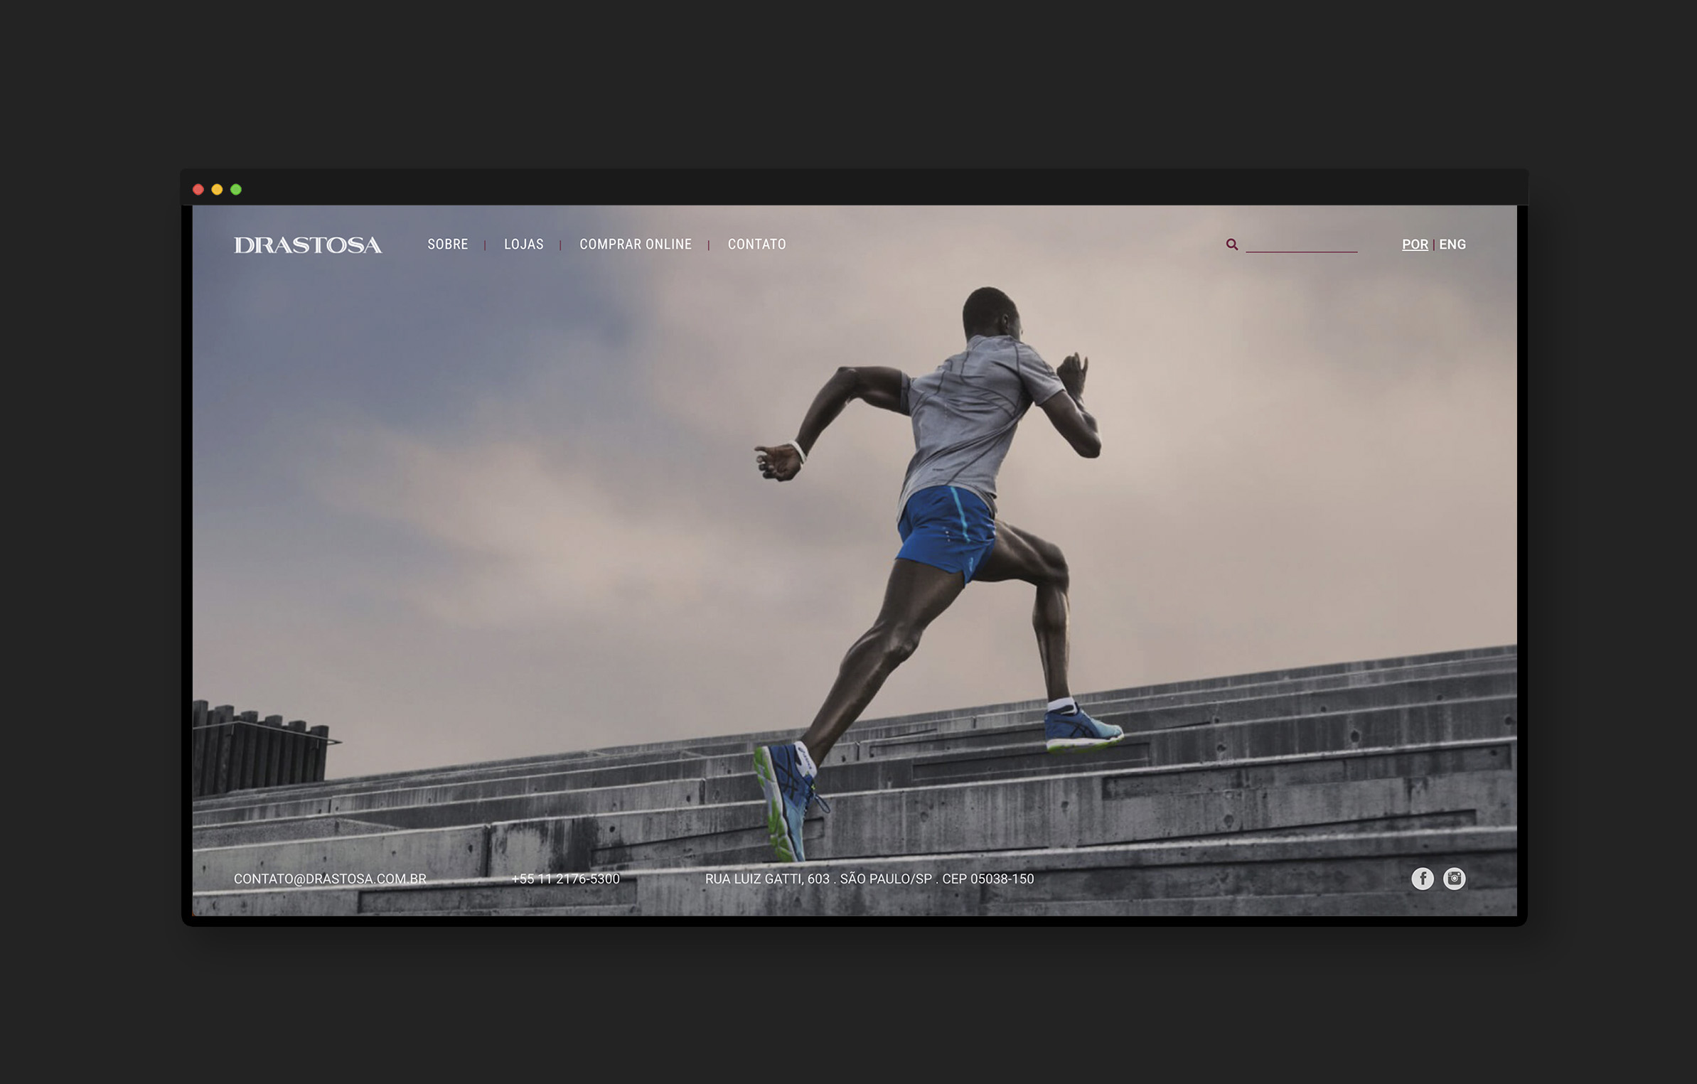Click the red close window dot

coord(198,189)
